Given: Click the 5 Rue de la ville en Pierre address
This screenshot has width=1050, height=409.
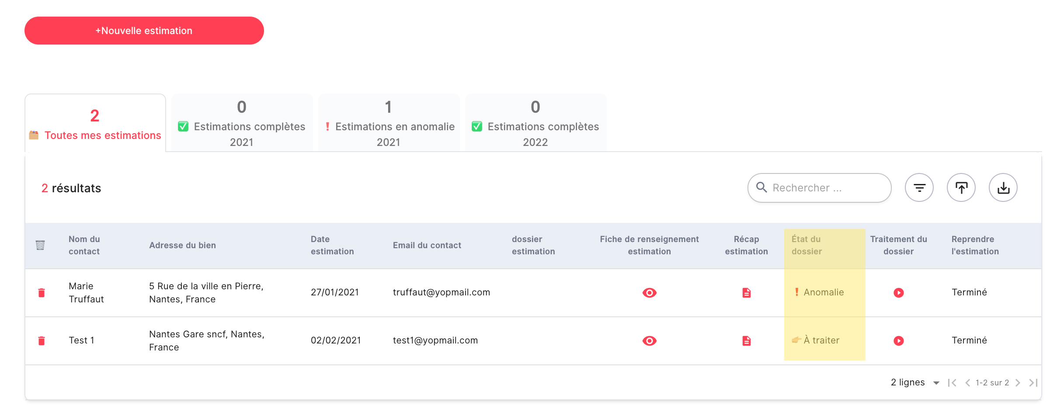Looking at the screenshot, I should tap(206, 292).
